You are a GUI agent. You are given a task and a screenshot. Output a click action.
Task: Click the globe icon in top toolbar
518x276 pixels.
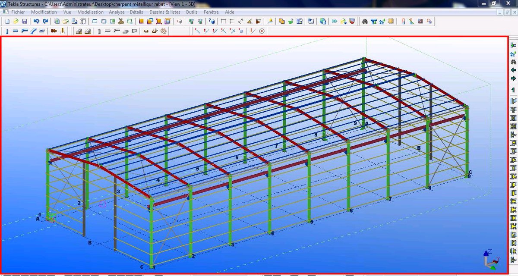tap(323, 21)
